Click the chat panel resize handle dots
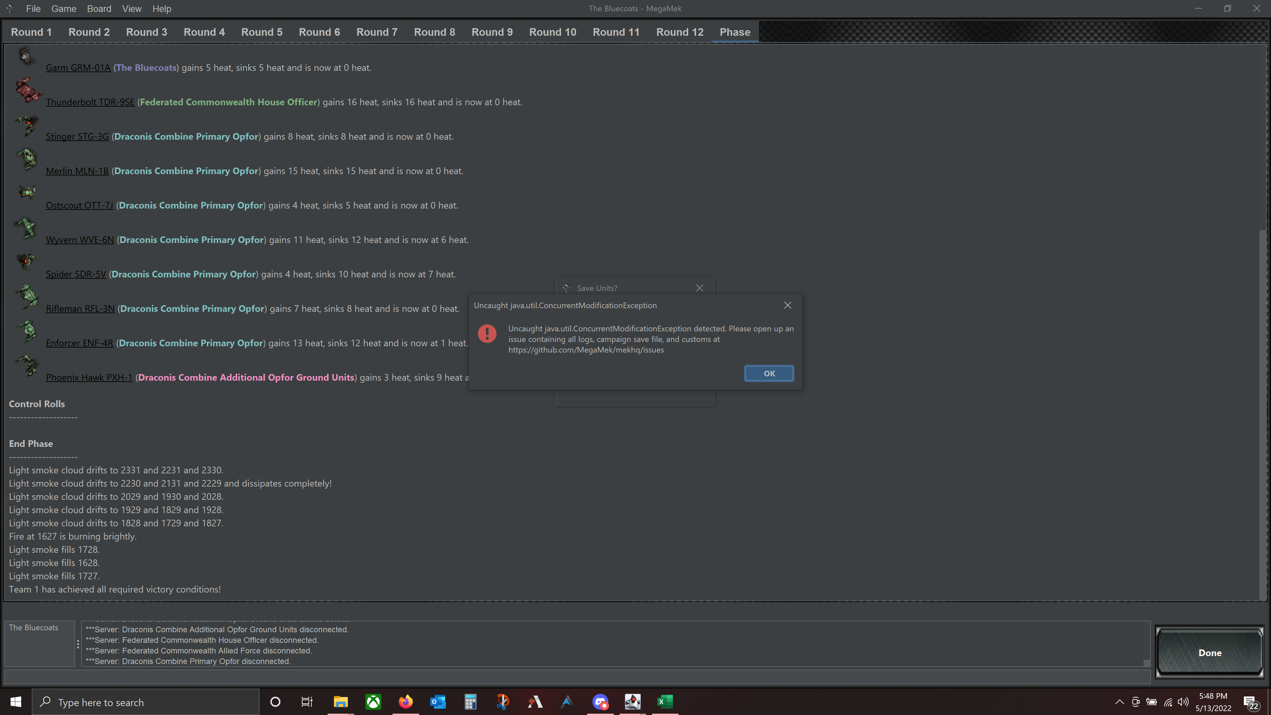The height and width of the screenshot is (715, 1271). tap(78, 643)
